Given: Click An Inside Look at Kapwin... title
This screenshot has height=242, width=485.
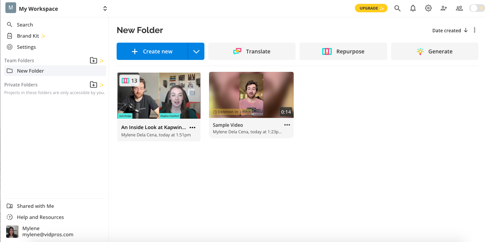Looking at the screenshot, I should coord(154,127).
